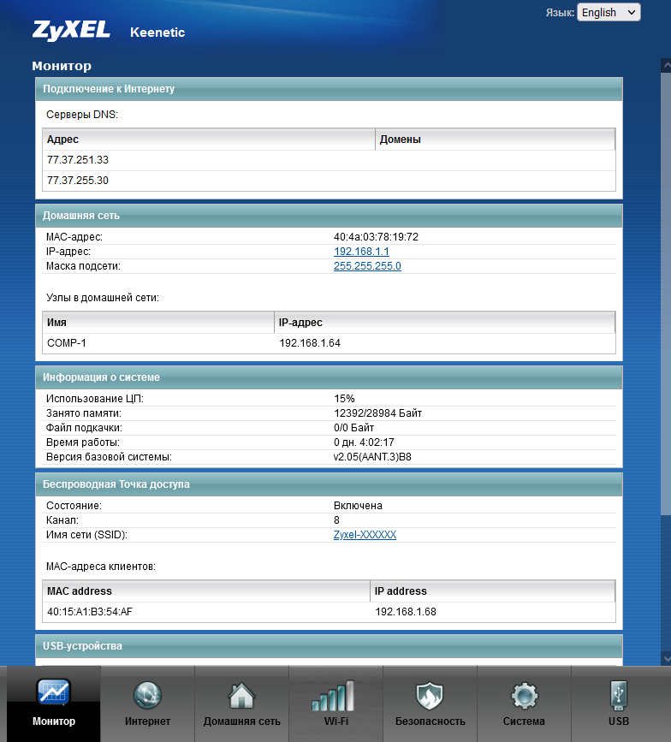Expand the Язык language dropdown
Viewport: 671px width, 742px height.
(x=609, y=12)
